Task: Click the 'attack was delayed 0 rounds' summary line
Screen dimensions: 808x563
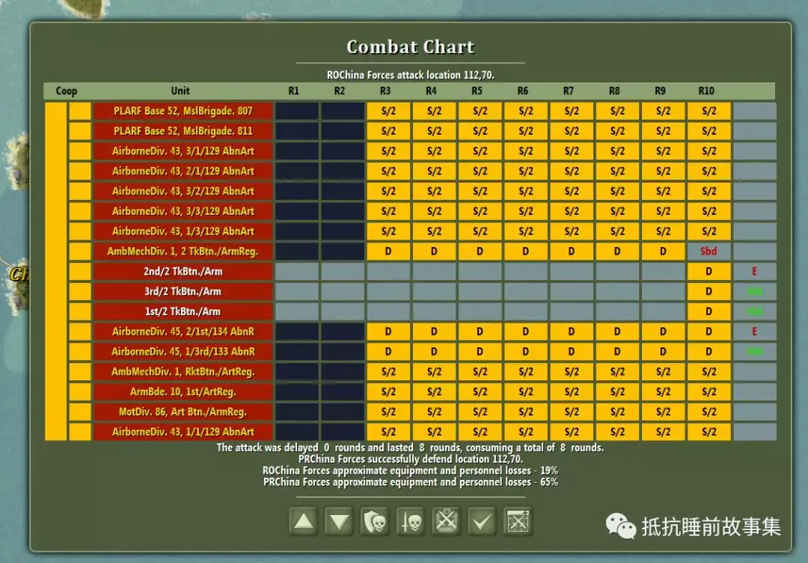Action: coord(410,448)
